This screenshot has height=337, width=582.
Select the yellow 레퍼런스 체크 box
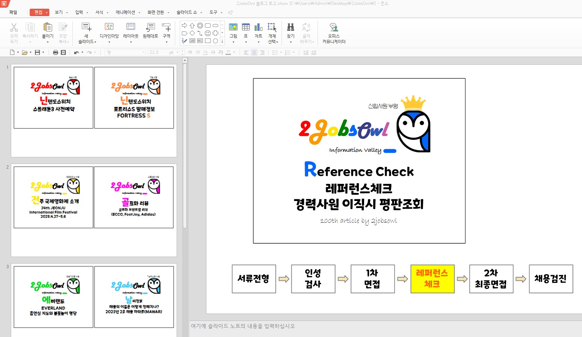[432, 279]
